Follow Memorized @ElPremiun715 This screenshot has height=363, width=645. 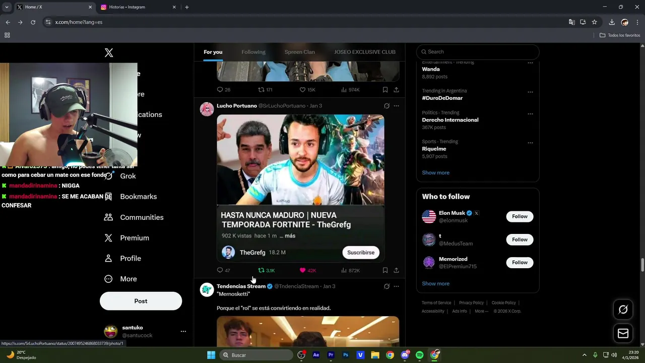(520, 262)
